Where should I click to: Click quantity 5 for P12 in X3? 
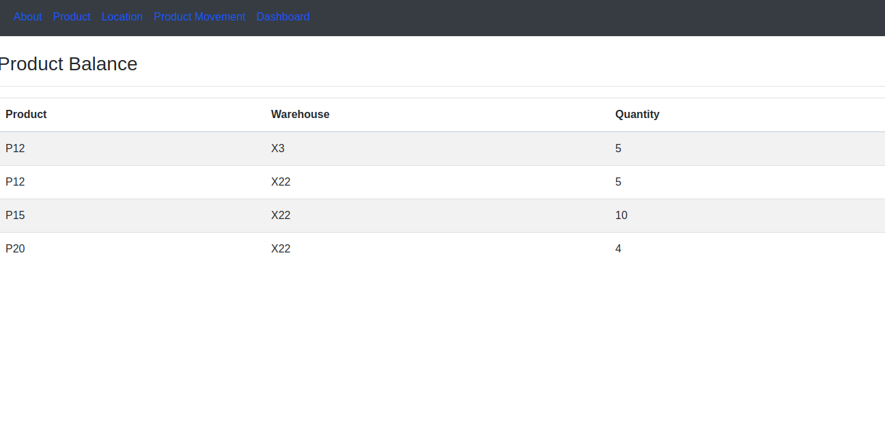[618, 148]
